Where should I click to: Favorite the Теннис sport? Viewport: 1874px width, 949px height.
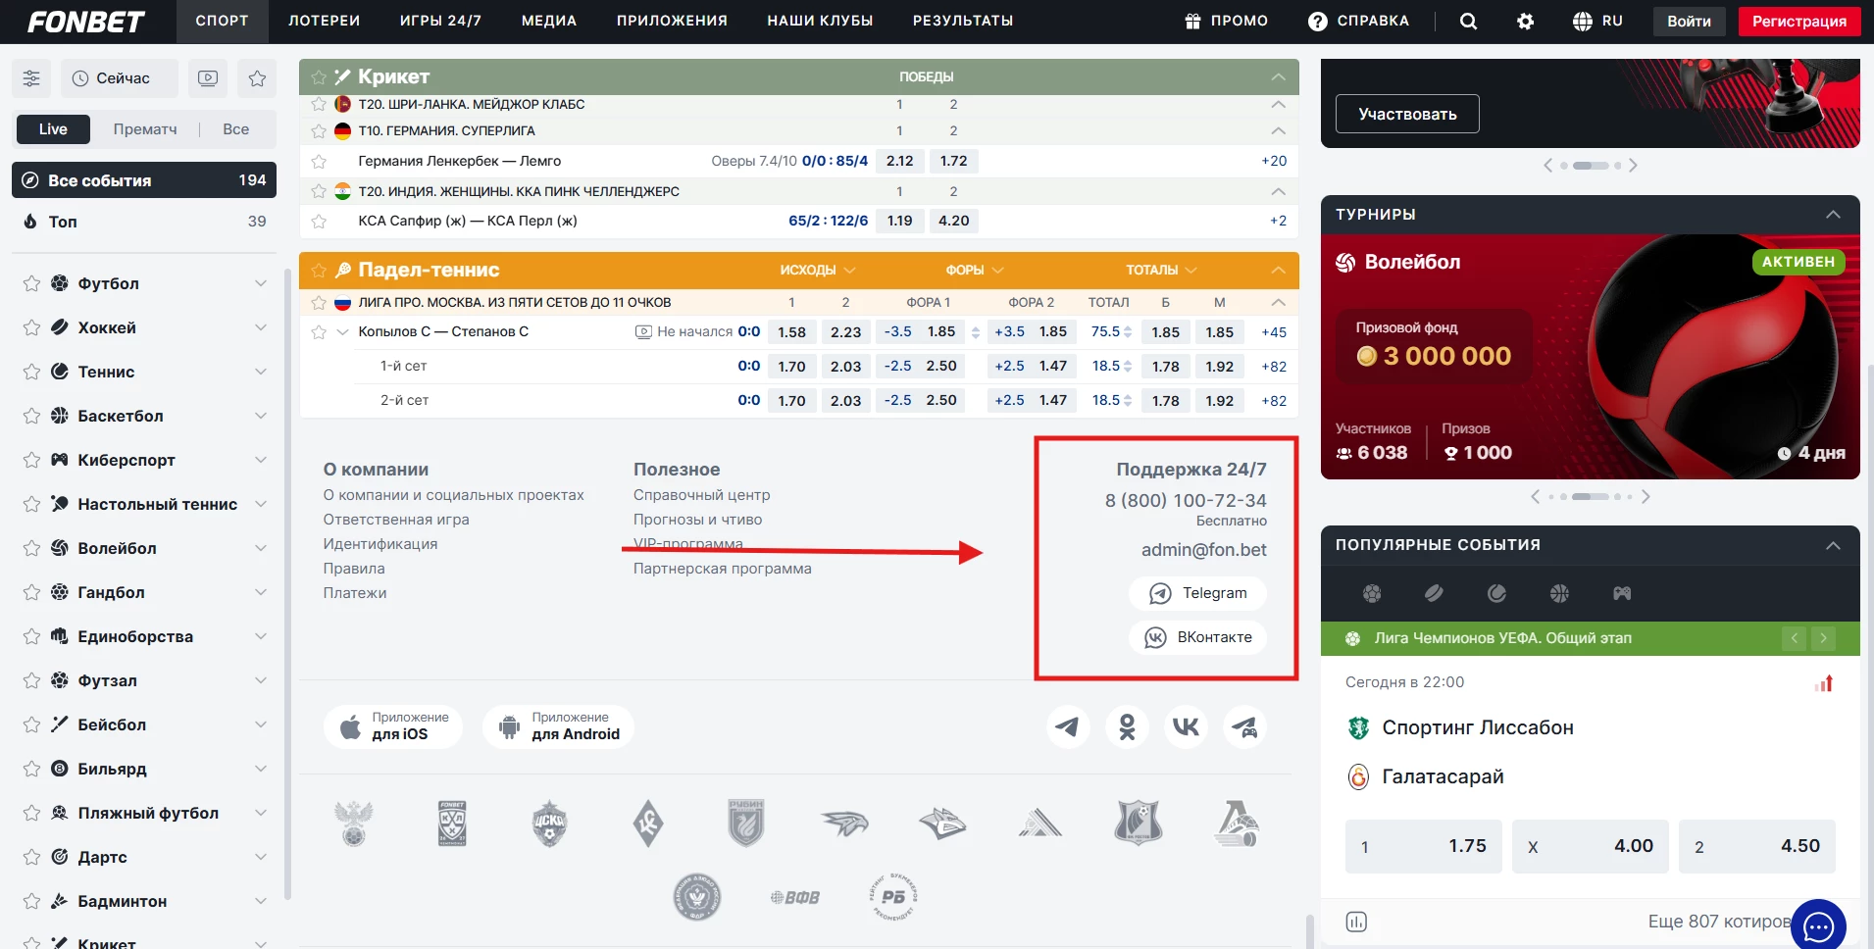31,372
